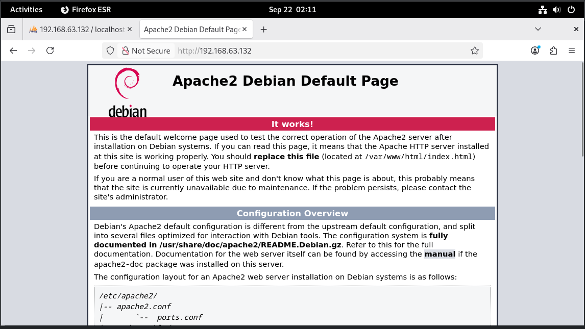
Task: Click the Firefox View icon in tab bar
Action: 11,30
